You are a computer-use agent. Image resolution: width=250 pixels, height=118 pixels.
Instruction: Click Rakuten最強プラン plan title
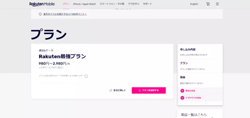point(62,57)
